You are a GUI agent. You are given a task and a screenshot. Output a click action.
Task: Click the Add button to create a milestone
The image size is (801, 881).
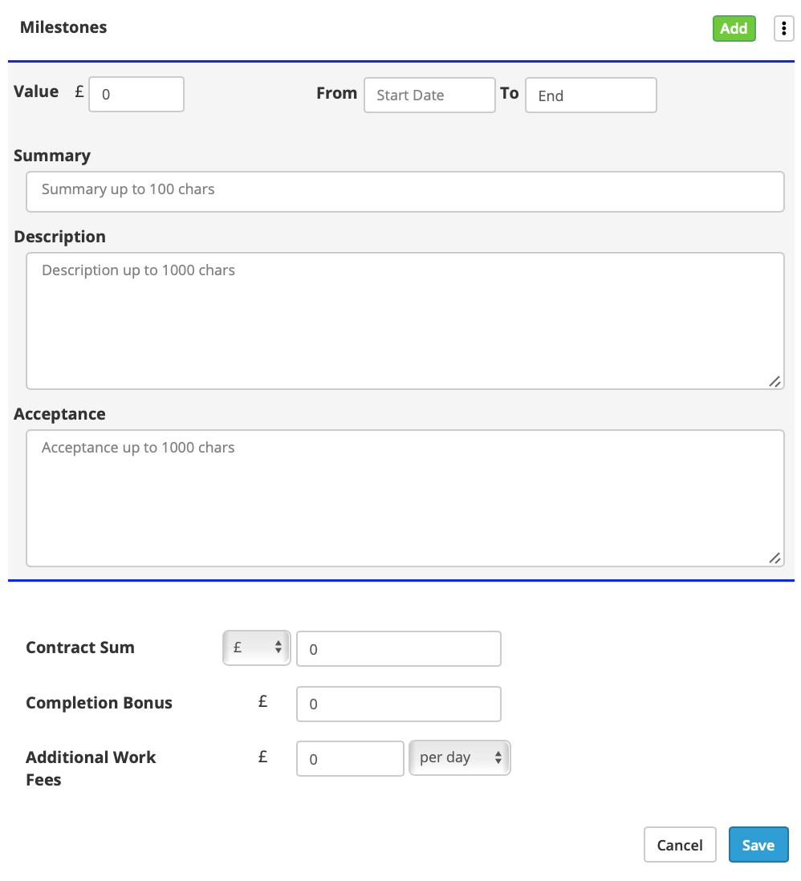(733, 28)
